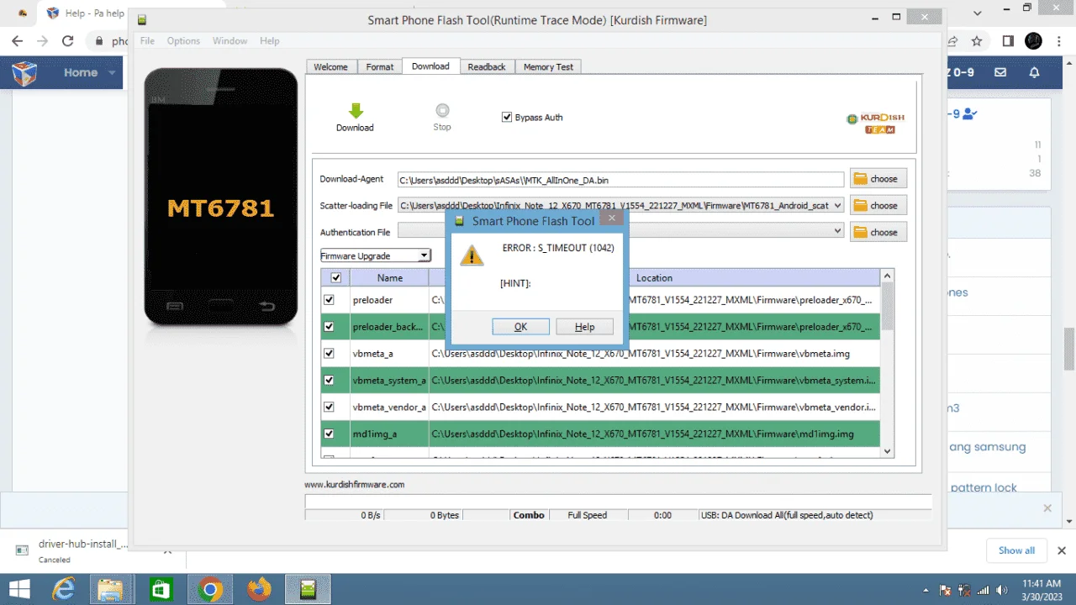The image size is (1076, 605).
Task: Open the Window menu
Action: (x=229, y=40)
